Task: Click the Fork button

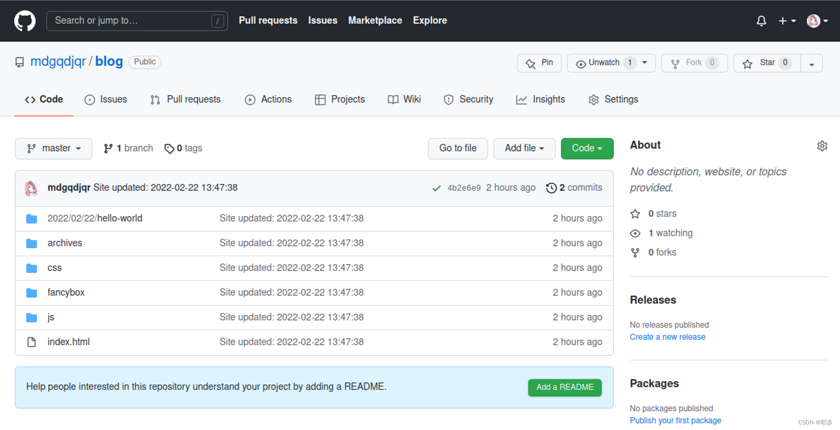Action: pyautogui.click(x=694, y=63)
